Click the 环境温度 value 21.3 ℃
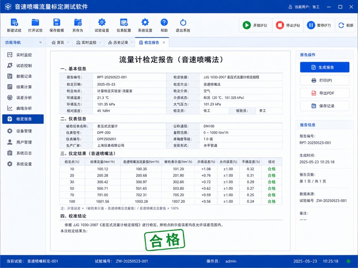The width and height of the screenshot is (358, 268). click(x=103, y=98)
